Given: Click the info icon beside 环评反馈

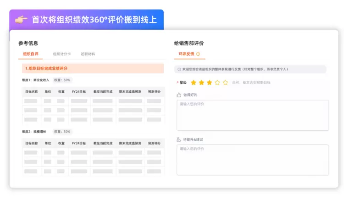Looking at the screenshot, I should tap(198, 54).
